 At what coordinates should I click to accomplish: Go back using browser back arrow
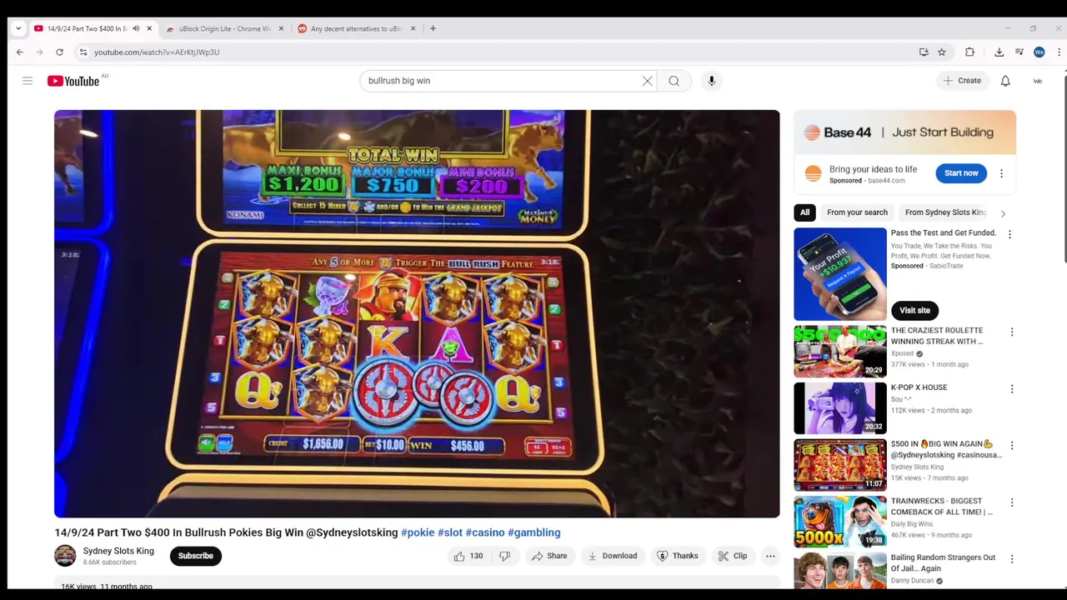point(19,52)
